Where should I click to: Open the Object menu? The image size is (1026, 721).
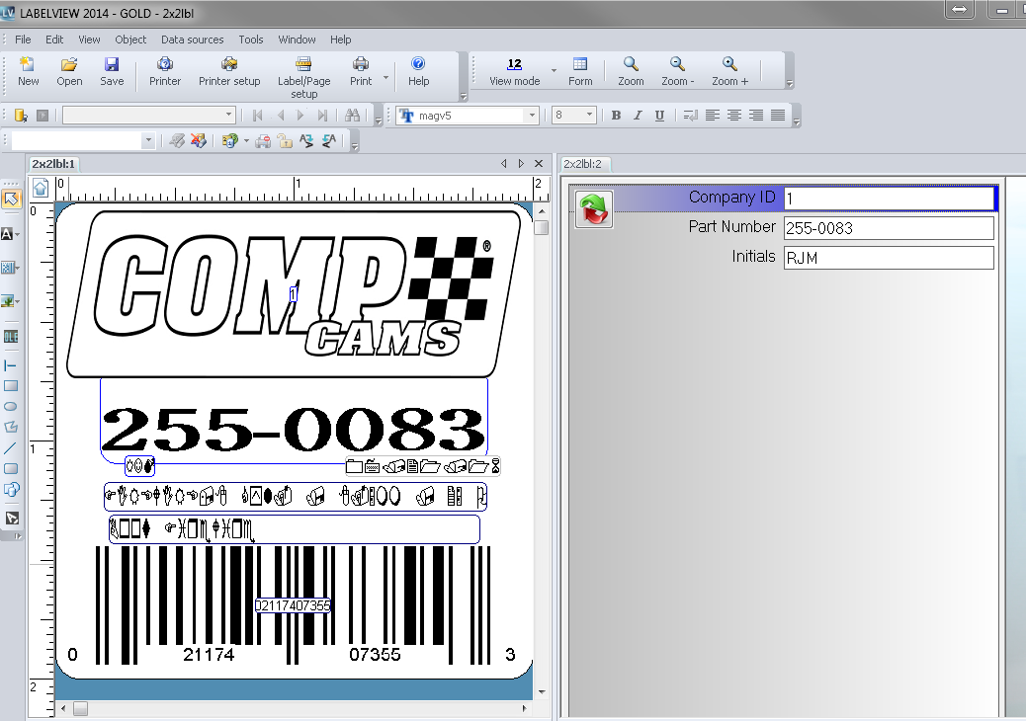point(130,40)
